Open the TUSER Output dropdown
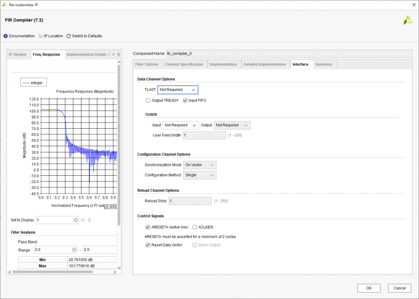Viewport: 419px width, 299px height. coord(232,125)
